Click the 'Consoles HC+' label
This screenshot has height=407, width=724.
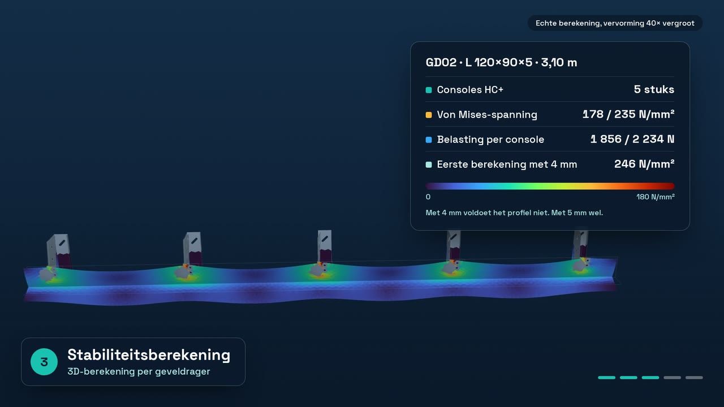[x=470, y=90]
